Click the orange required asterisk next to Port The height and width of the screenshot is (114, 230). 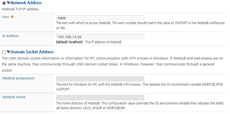coord(12,17)
